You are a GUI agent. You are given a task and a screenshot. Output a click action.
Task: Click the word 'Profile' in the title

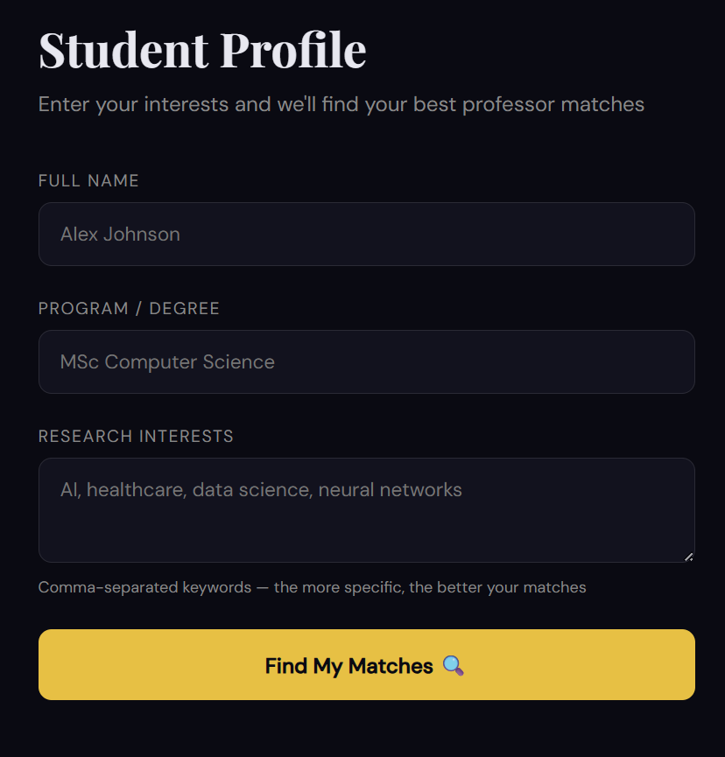[x=293, y=50]
